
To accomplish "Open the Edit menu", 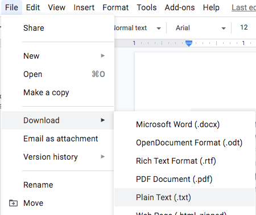I will tap(33, 7).
